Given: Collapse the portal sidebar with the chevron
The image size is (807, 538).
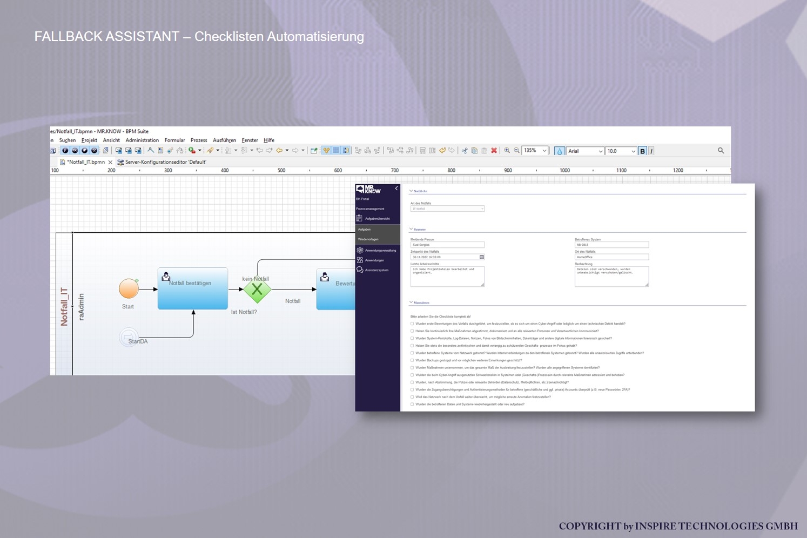Looking at the screenshot, I should pyautogui.click(x=396, y=189).
